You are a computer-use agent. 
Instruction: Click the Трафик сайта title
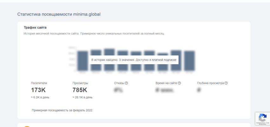point(35,27)
